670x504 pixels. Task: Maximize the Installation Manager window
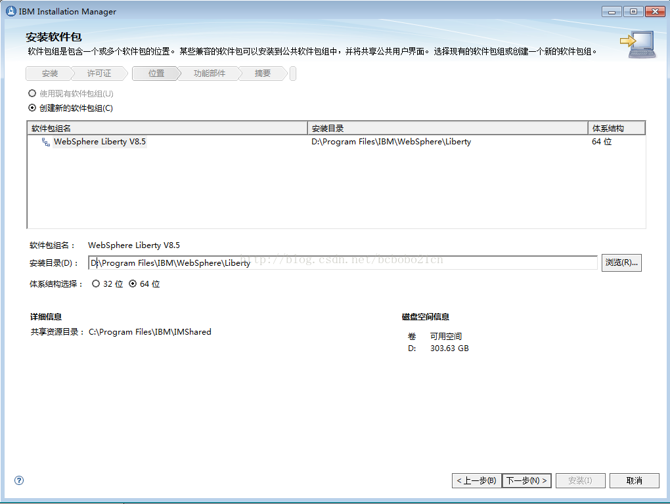(633, 12)
